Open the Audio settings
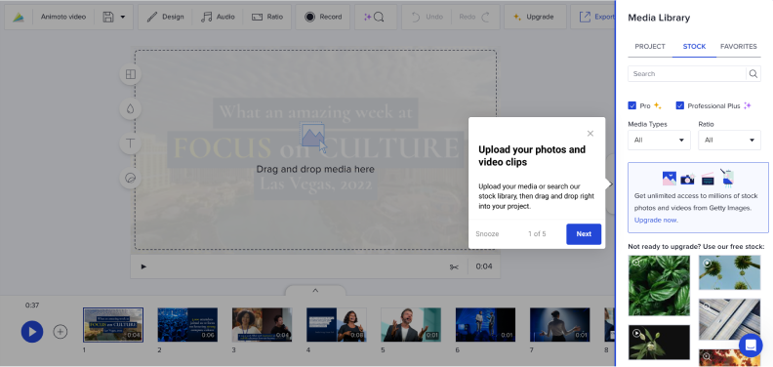 click(x=218, y=17)
